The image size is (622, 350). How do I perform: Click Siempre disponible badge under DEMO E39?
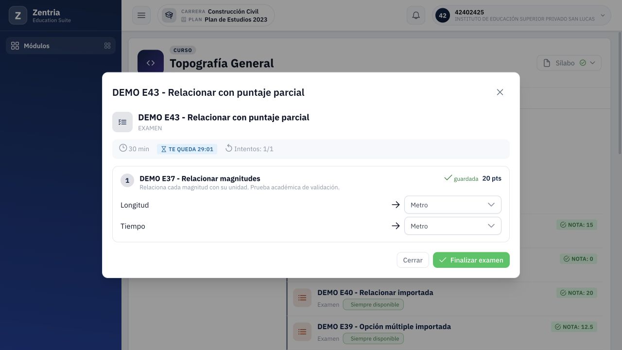373,339
